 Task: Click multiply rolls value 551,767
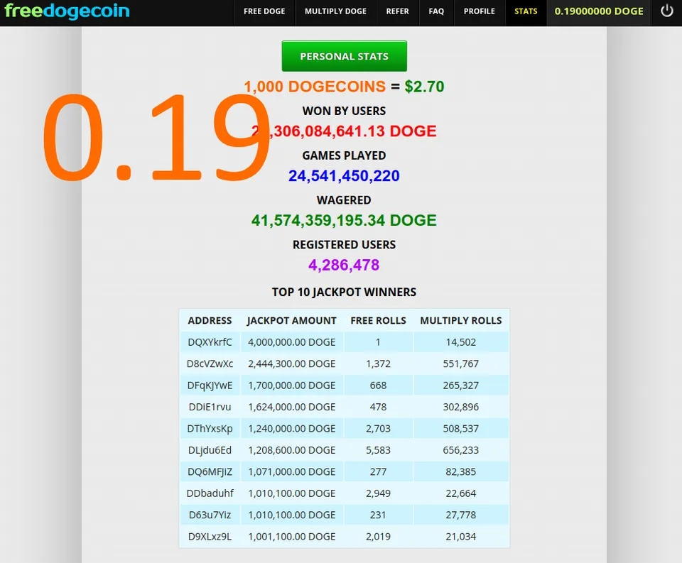tap(461, 364)
